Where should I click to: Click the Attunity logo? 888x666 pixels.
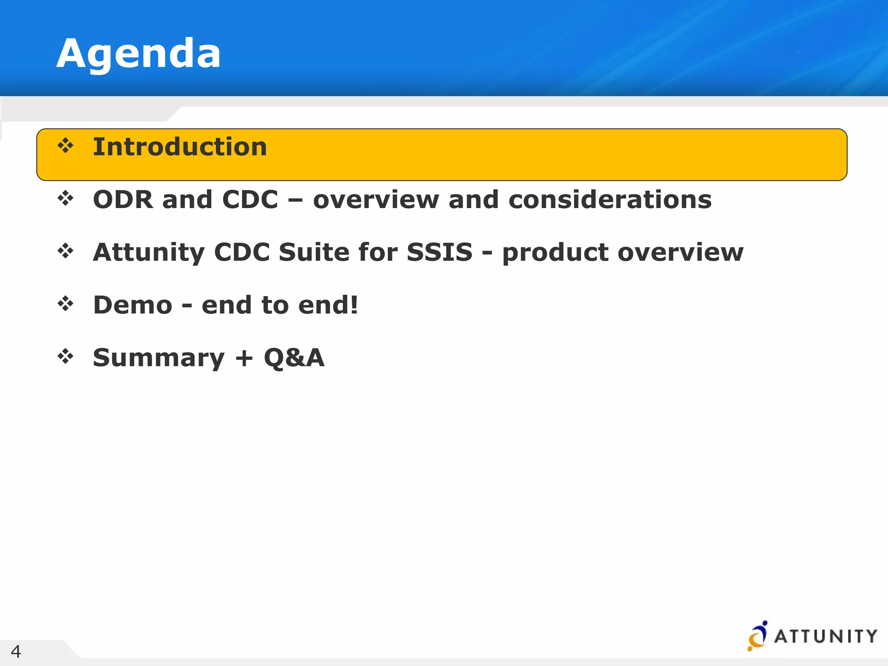pyautogui.click(x=812, y=636)
